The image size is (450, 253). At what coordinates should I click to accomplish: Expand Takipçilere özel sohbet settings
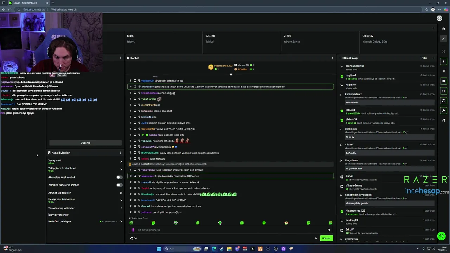pyautogui.click(x=121, y=169)
